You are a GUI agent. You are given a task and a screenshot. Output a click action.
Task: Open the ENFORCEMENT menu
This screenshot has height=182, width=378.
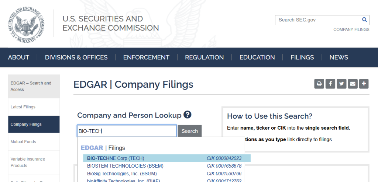click(146, 57)
